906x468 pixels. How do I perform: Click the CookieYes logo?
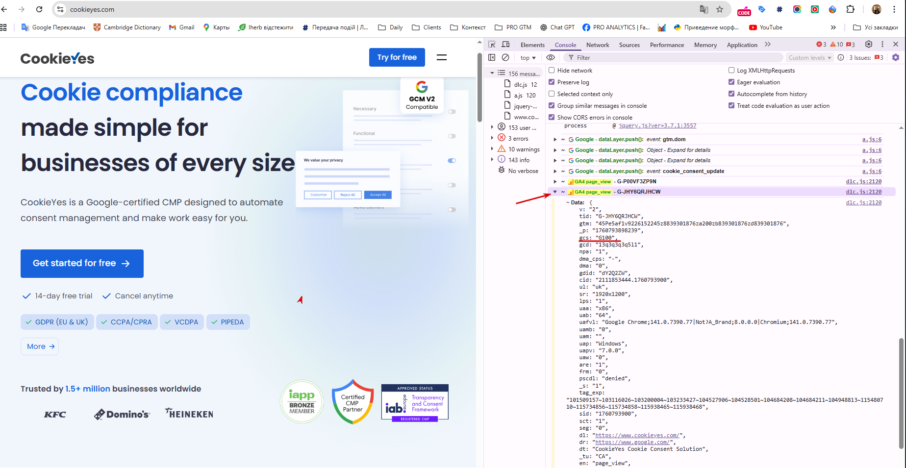point(57,58)
